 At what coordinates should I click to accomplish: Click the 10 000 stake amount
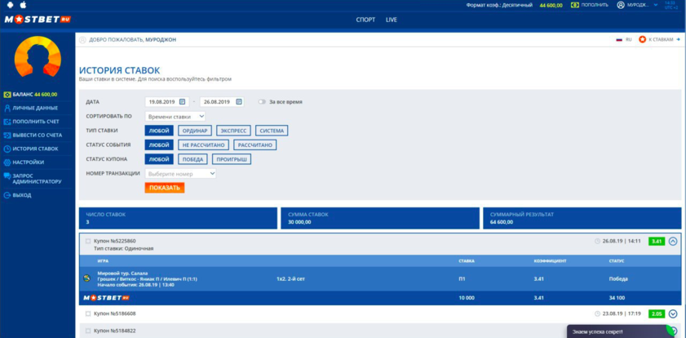pos(467,298)
